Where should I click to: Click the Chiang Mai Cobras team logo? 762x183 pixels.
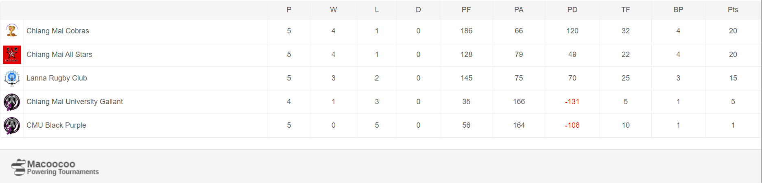[x=12, y=31]
